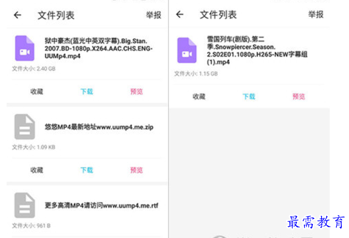Go back using right panel arrow
This screenshot has width=349, height=238.
[x=180, y=15]
